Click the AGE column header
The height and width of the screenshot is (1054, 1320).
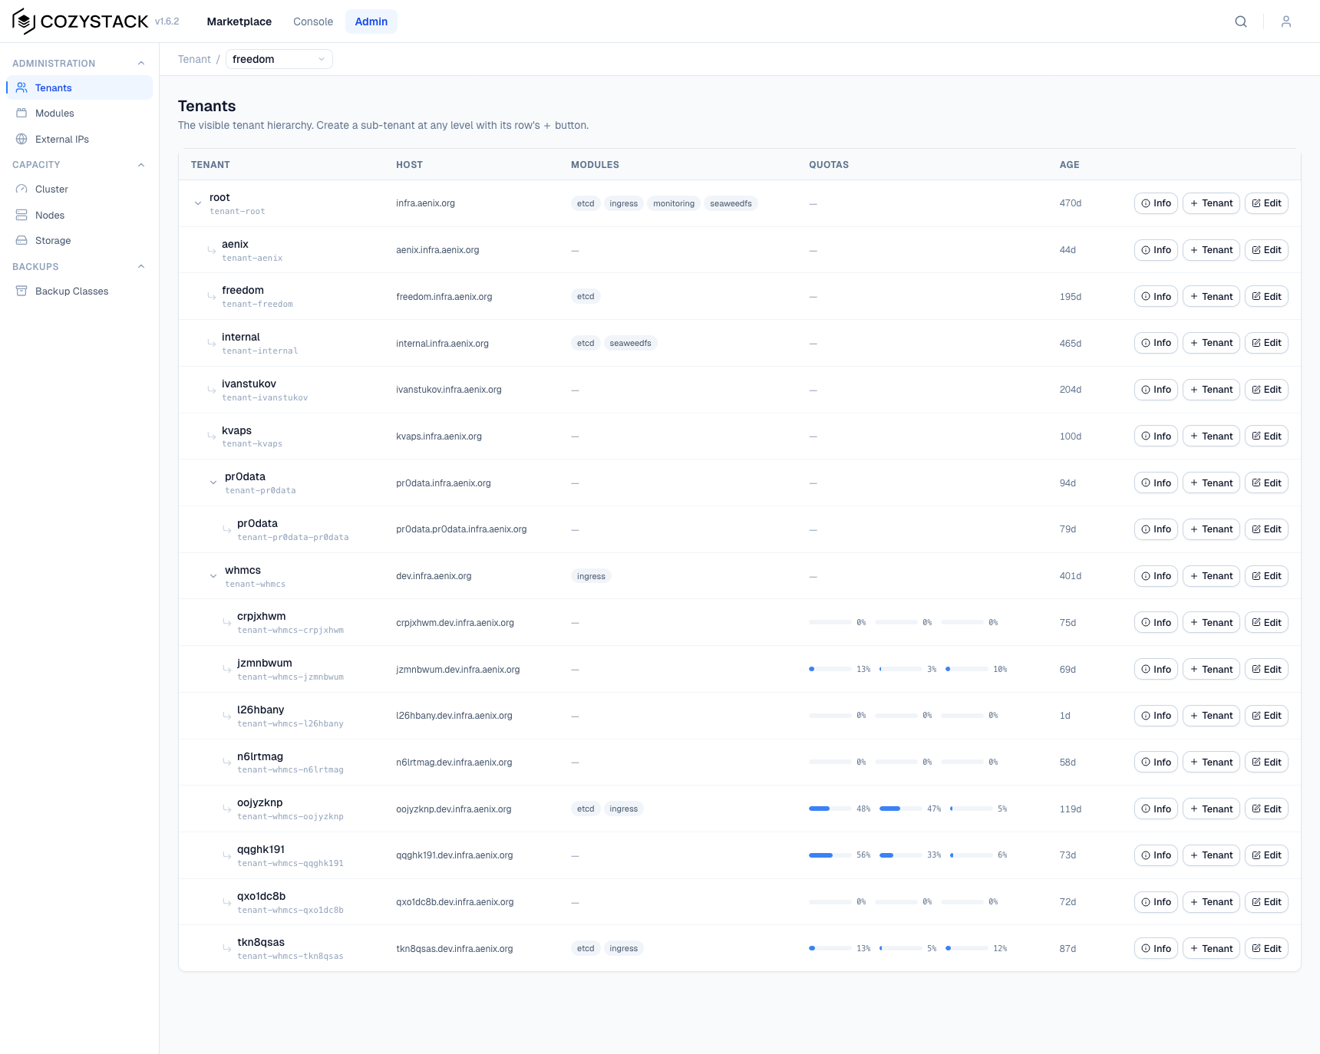coord(1070,165)
